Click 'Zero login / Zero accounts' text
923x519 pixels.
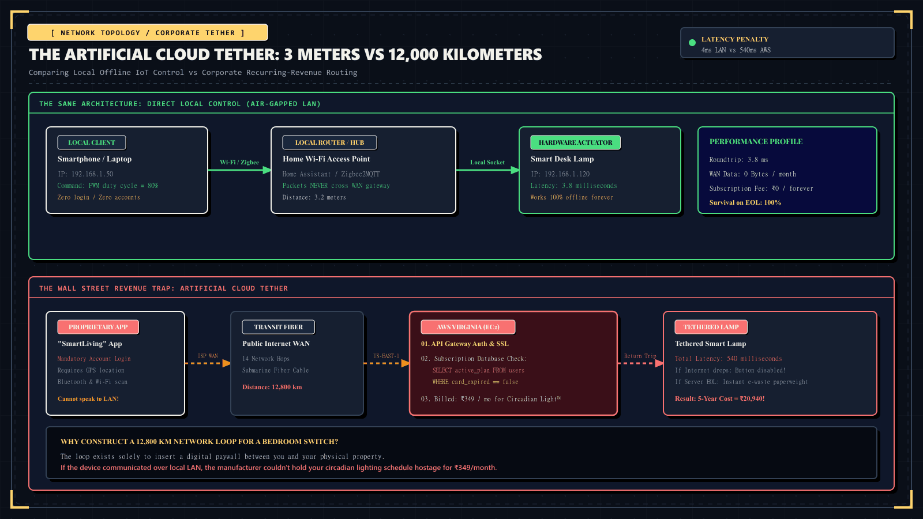[x=99, y=197]
